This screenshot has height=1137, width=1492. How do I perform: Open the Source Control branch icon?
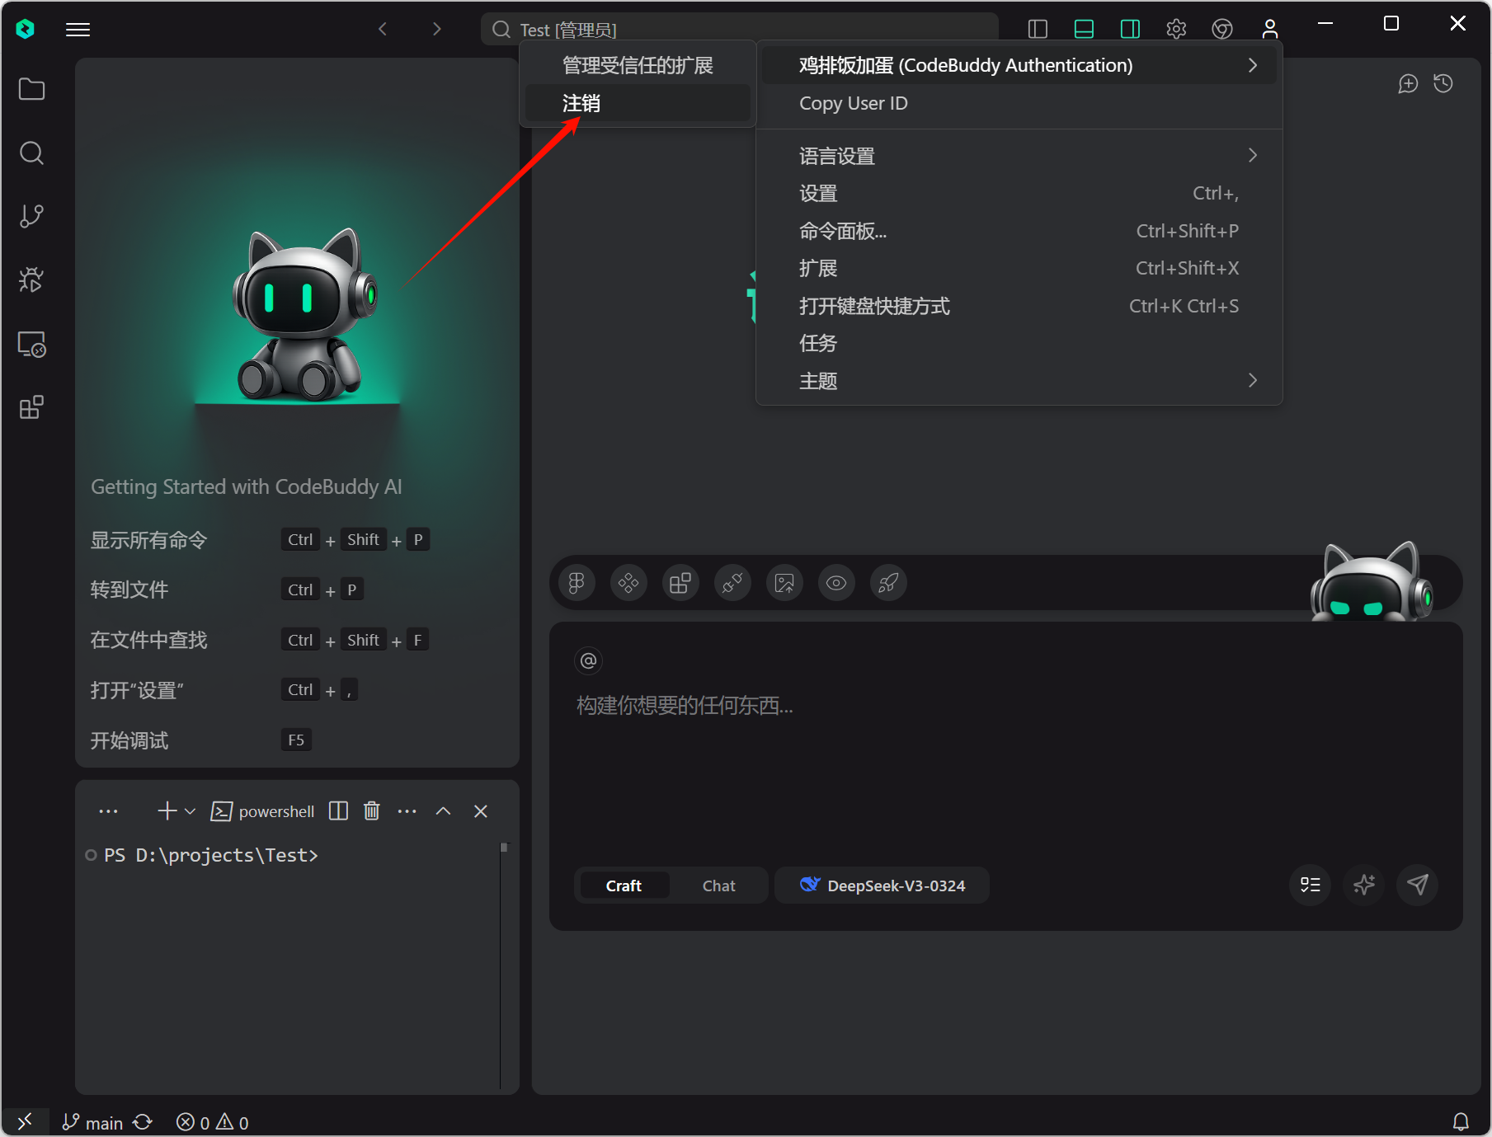tap(31, 216)
